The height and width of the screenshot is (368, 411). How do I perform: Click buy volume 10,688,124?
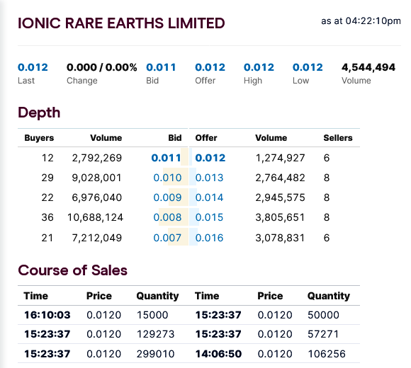pyautogui.click(x=95, y=217)
